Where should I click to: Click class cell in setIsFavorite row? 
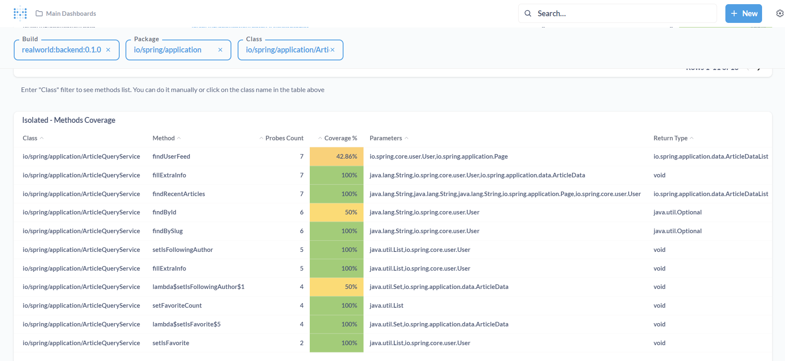point(81,343)
